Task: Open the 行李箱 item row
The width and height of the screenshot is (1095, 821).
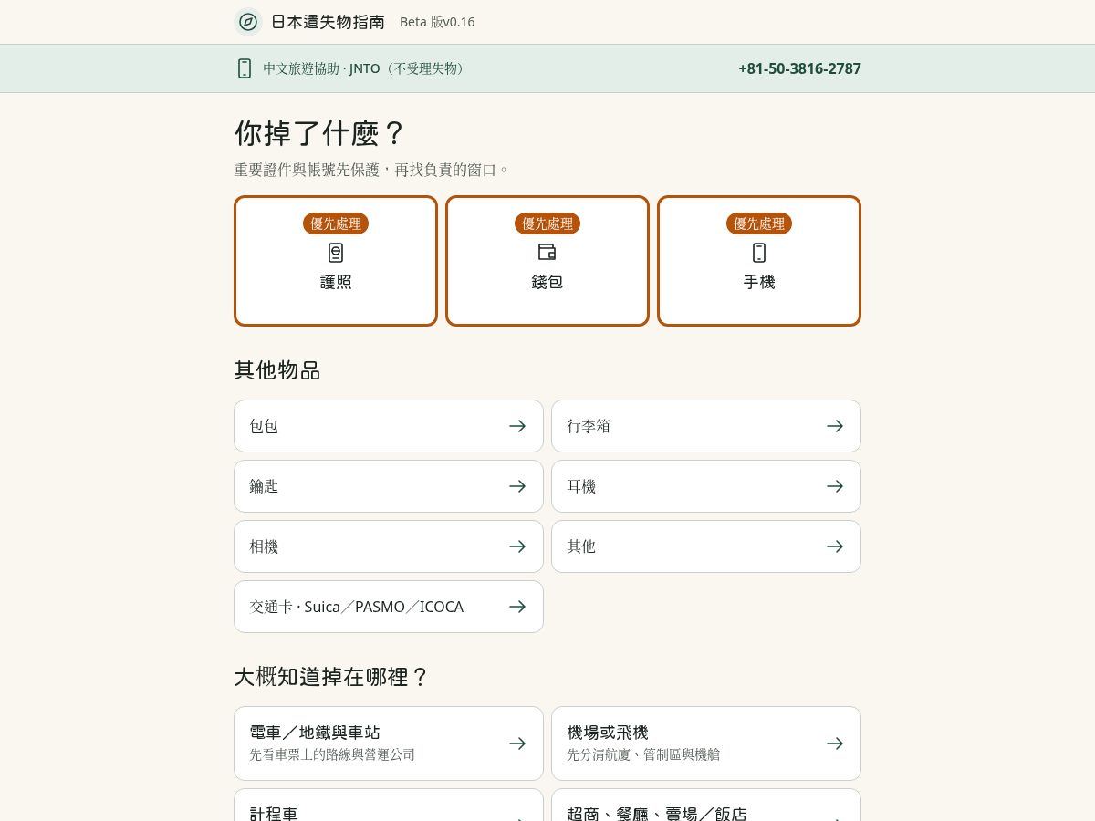Action: [x=706, y=426]
